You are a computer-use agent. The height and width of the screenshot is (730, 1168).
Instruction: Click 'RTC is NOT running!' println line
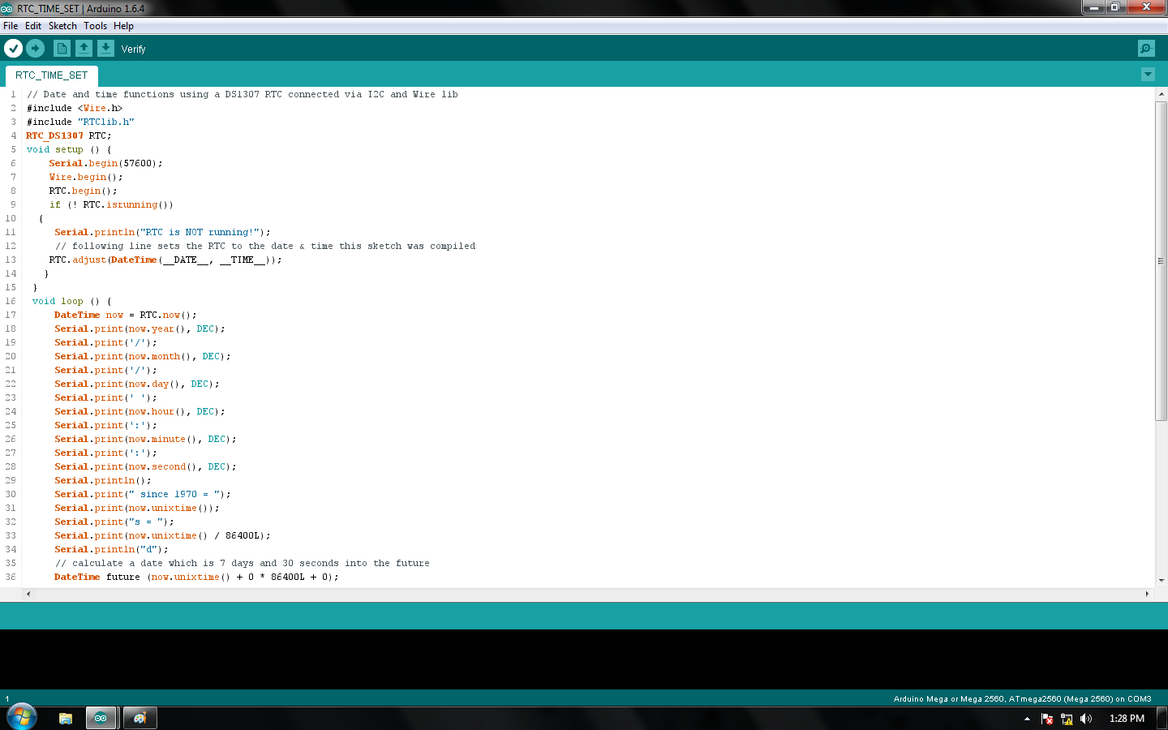pos(162,232)
